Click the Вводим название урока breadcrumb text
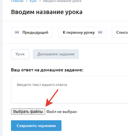Screen dimensions: 128x136 point(62,1)
